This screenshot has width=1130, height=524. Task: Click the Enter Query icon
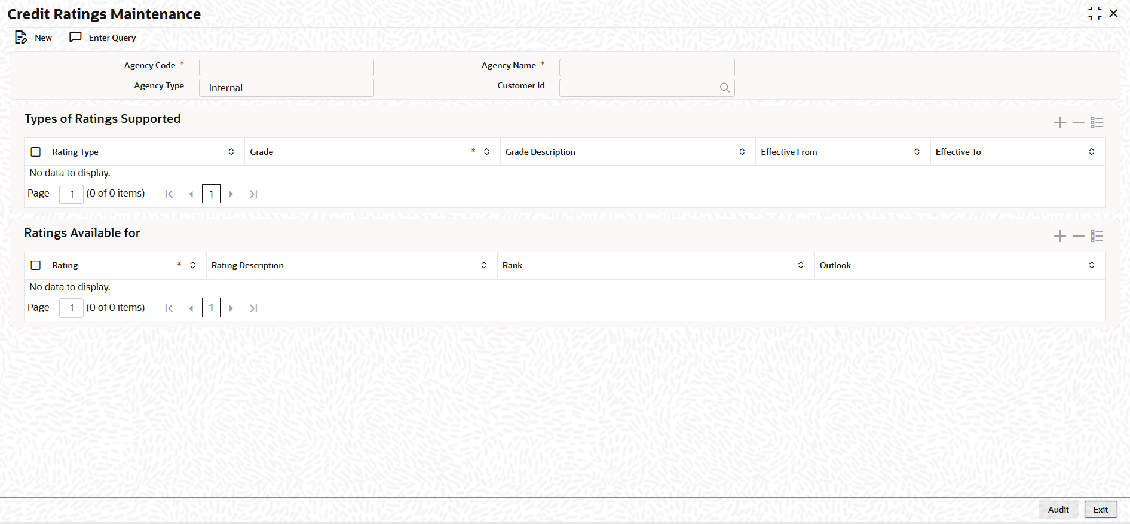pos(75,38)
